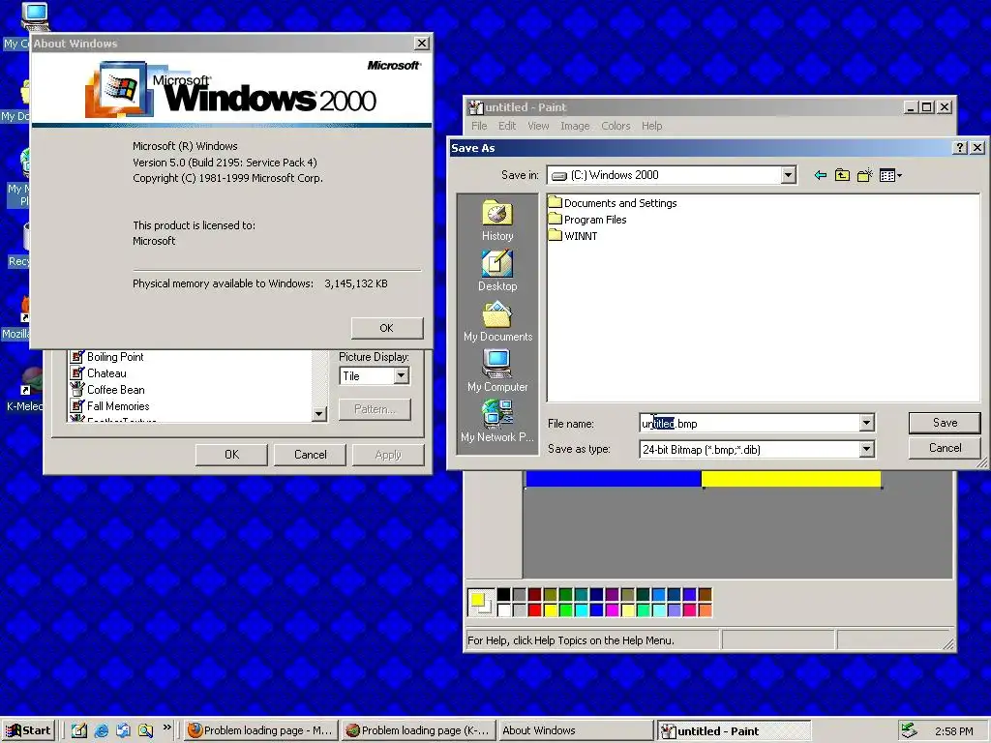Pick the magenta swatch in Paint palette
This screenshot has width=991, height=743.
pyautogui.click(x=612, y=609)
